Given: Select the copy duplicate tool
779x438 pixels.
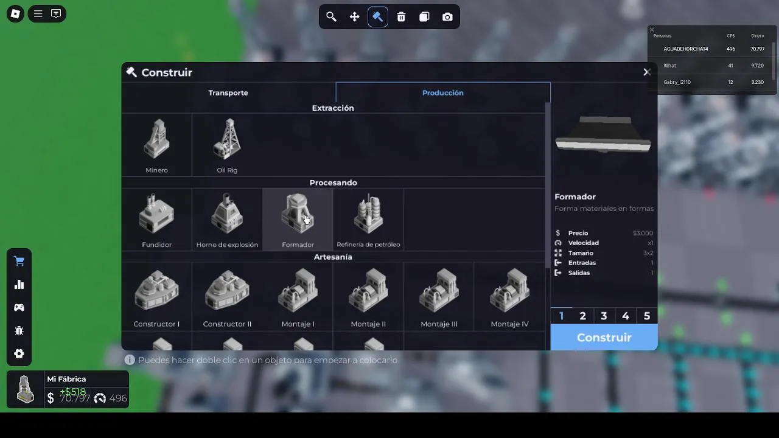Looking at the screenshot, I should click(x=424, y=17).
